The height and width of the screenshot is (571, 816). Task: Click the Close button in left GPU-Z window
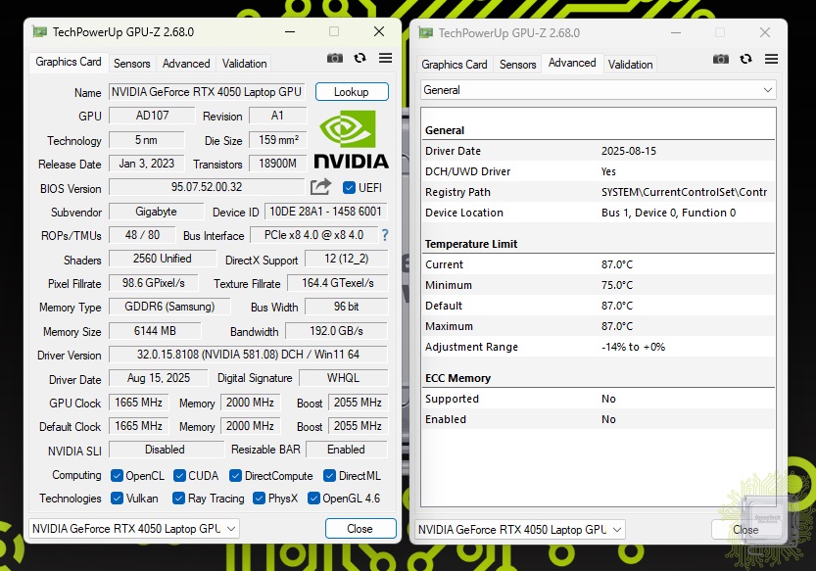point(360,529)
